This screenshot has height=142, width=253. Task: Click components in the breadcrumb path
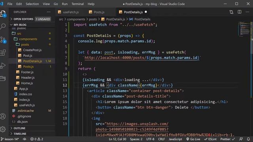[x=76, y=19]
